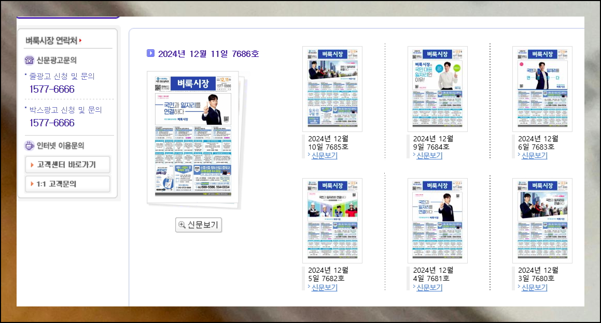Click 신문보기 link for issue 7681호
Viewport: 601px width, 323px height.
(x=429, y=287)
